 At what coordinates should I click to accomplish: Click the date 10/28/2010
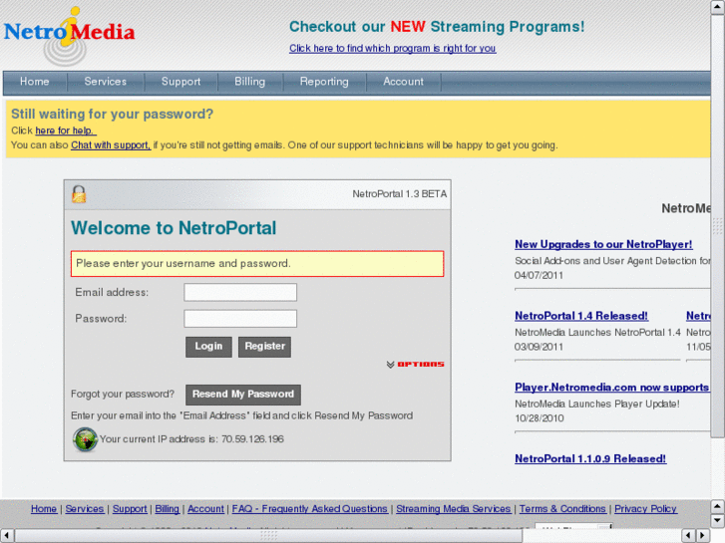click(x=540, y=418)
